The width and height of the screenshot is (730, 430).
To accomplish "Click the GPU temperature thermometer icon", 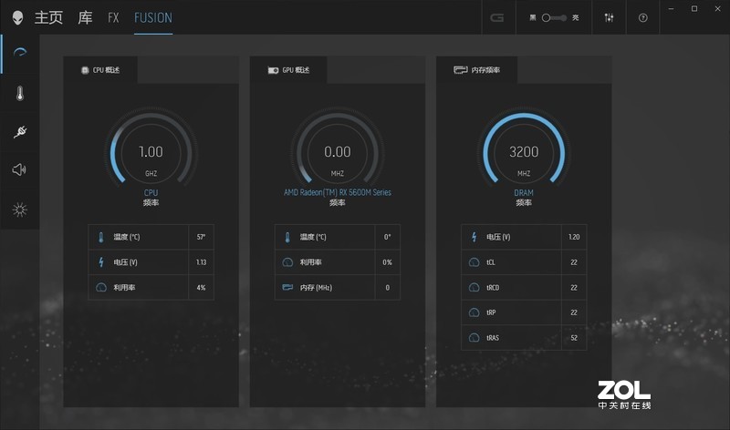I will click(x=287, y=237).
